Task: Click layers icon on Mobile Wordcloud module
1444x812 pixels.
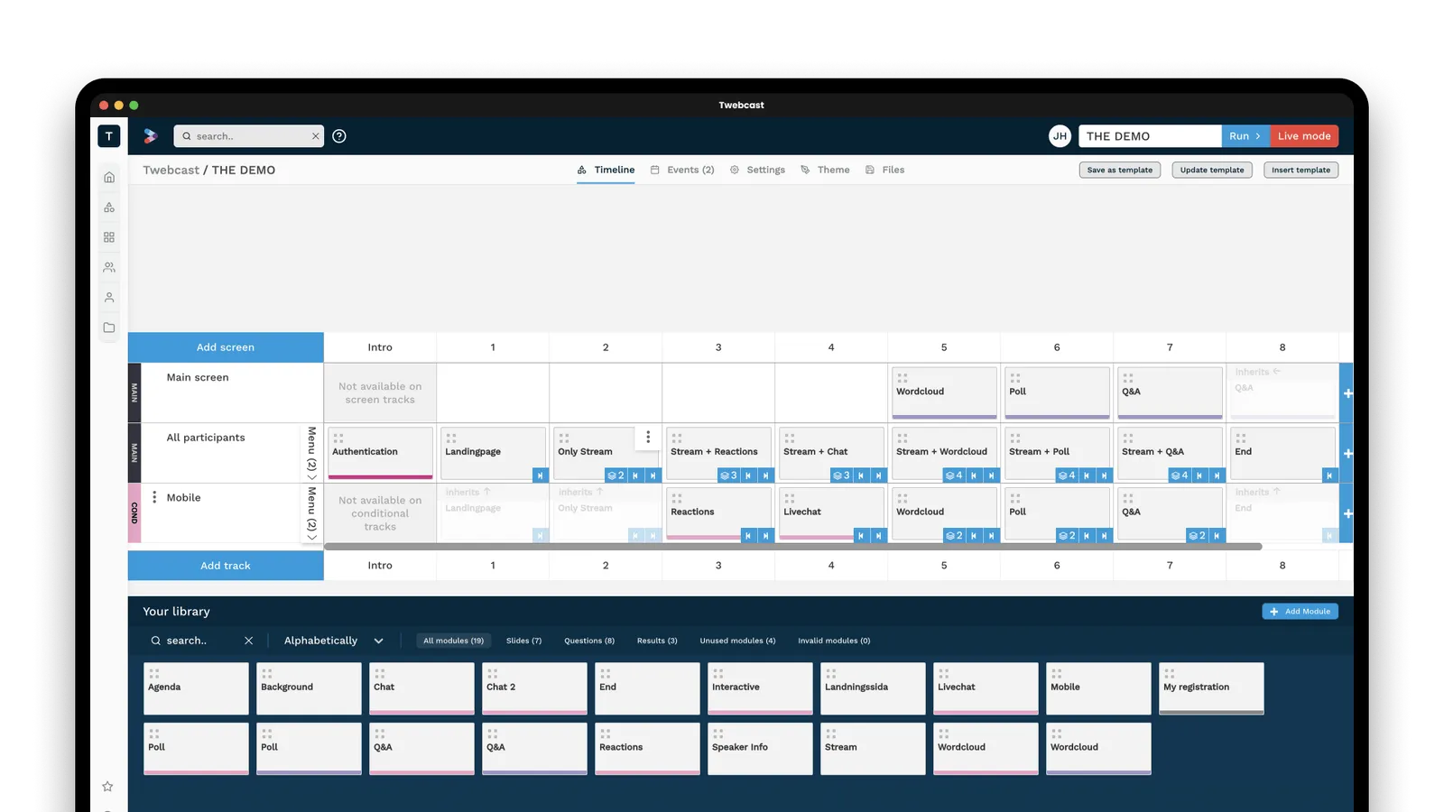Action: click(954, 536)
